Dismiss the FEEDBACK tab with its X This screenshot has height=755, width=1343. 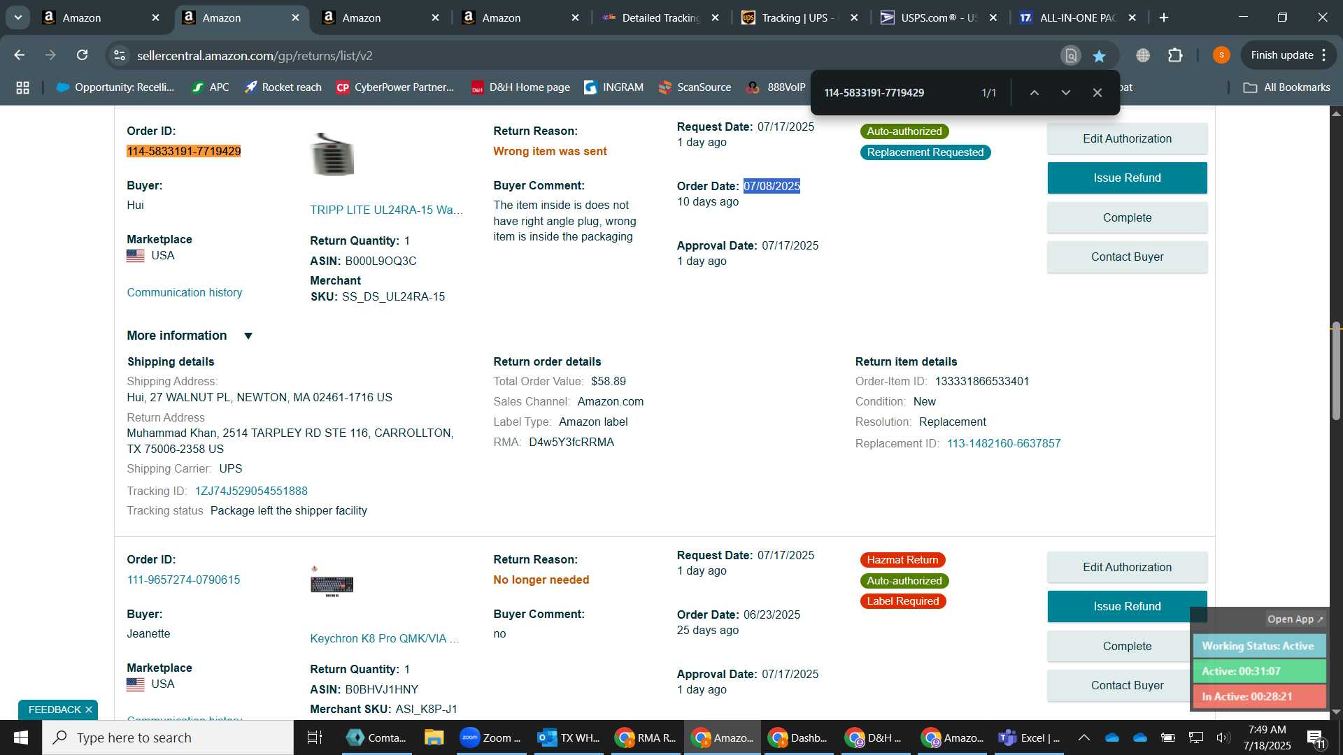[x=89, y=710]
